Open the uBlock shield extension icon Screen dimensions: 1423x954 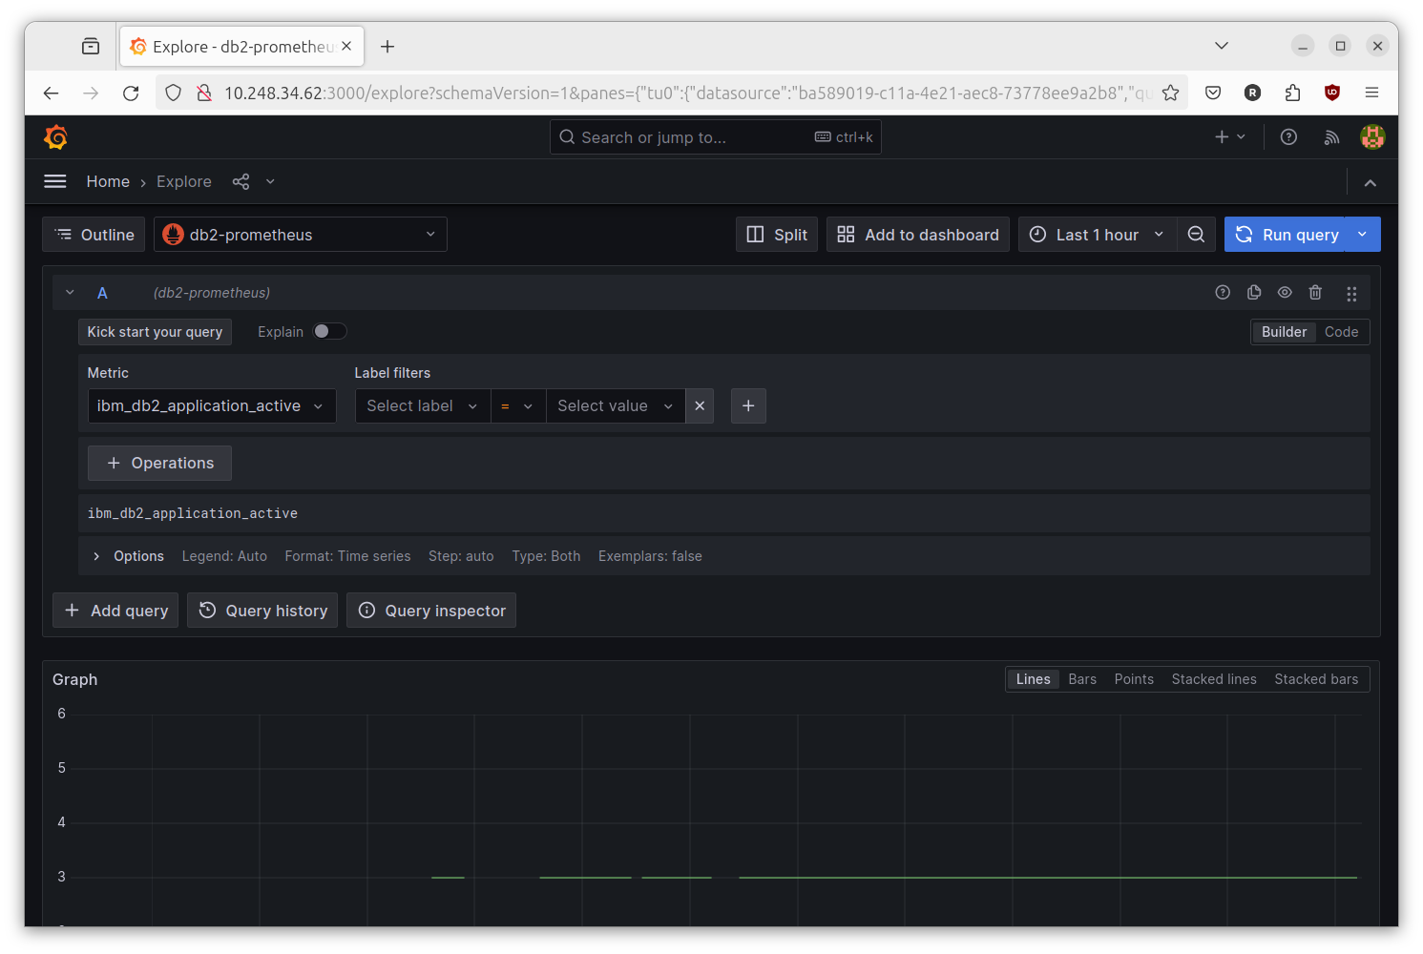coord(1332,93)
